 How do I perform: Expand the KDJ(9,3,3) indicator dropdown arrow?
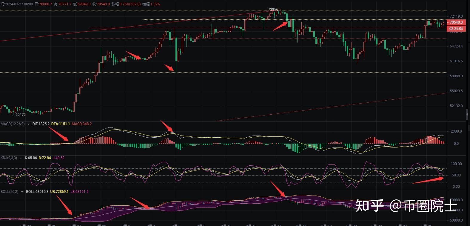tap(21, 158)
